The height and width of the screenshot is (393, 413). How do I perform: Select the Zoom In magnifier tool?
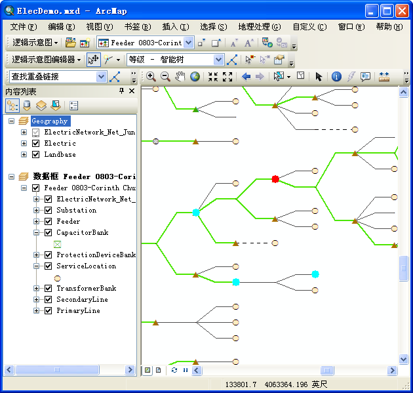pyautogui.click(x=151, y=77)
